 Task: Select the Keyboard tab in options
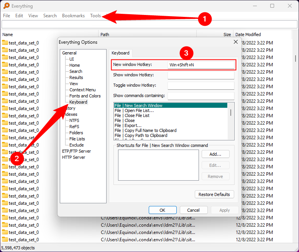(120, 53)
